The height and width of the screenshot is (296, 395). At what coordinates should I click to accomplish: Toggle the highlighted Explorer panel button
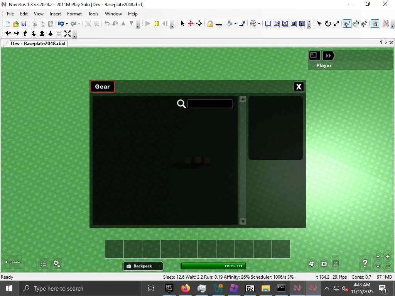coord(375,24)
